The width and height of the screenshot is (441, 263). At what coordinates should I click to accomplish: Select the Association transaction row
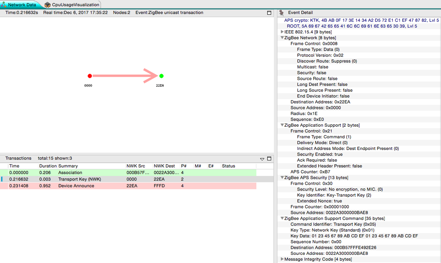pyautogui.click(x=70, y=172)
